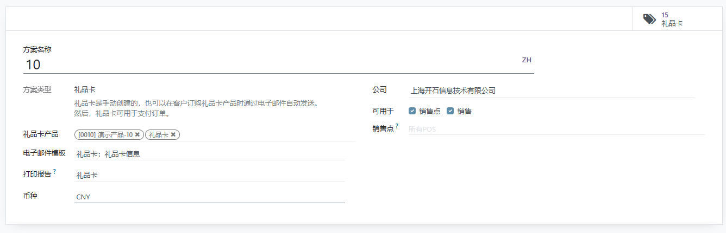Remove the 礼品卡 product tag with its x
726x233 pixels.
tap(173, 134)
